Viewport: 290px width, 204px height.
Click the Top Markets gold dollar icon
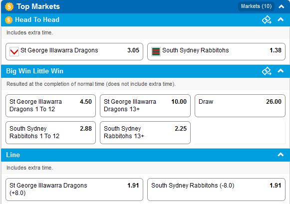point(9,6)
